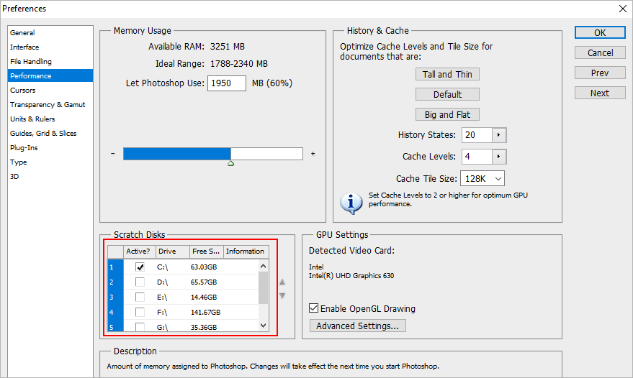633x378 pixels.
Task: Click the Drive column header
Action: (x=172, y=252)
